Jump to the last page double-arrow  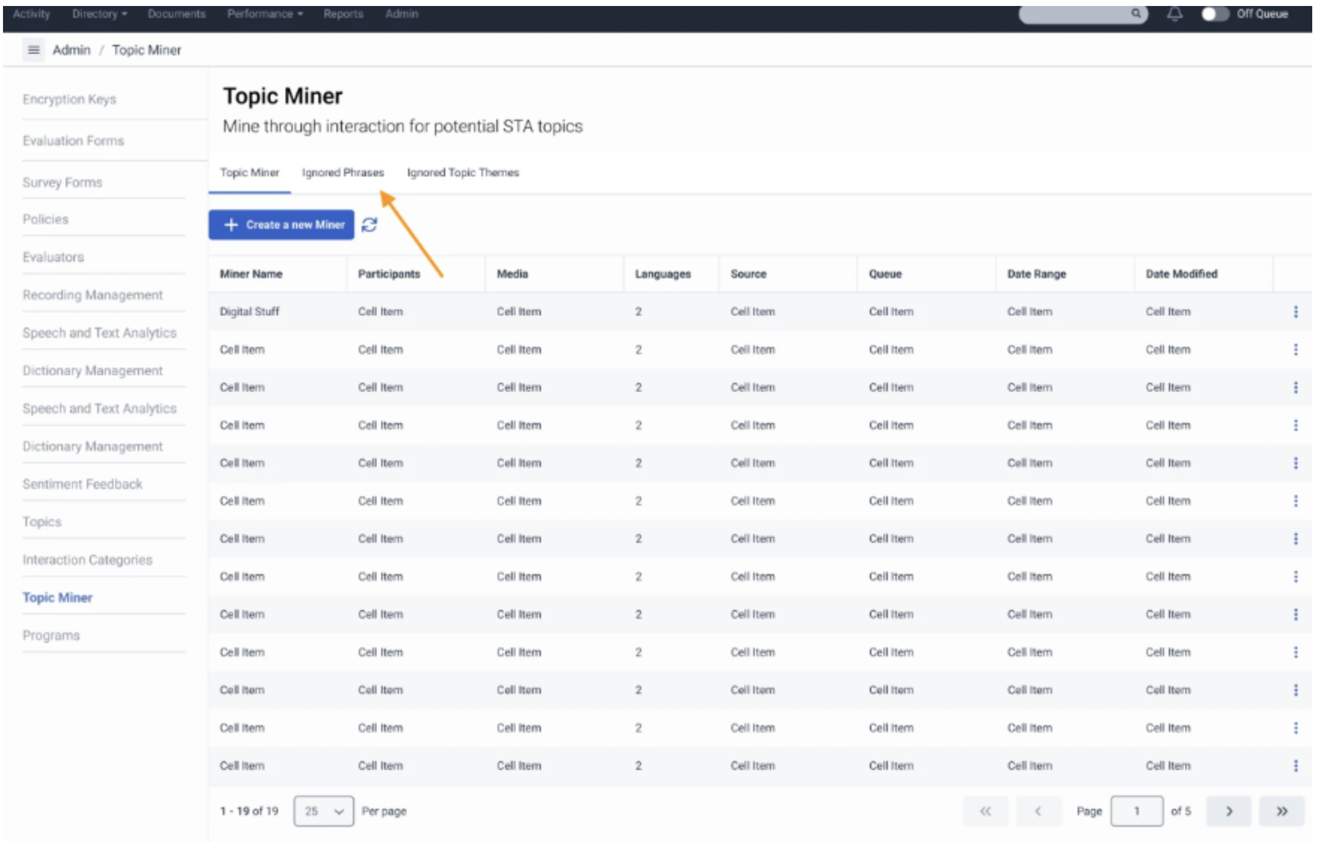(x=1281, y=812)
